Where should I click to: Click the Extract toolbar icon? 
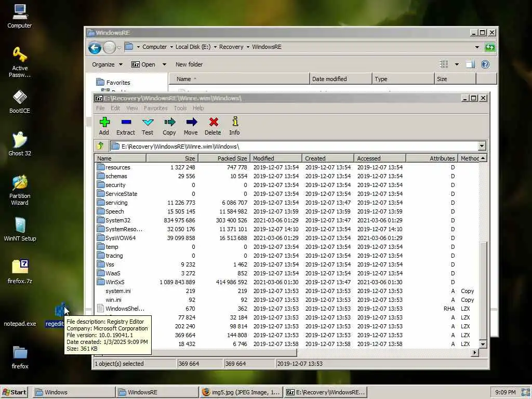126,126
